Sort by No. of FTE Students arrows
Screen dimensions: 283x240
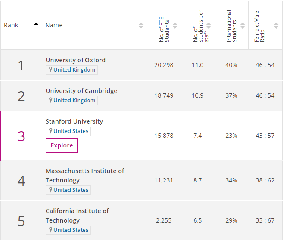tap(175, 26)
